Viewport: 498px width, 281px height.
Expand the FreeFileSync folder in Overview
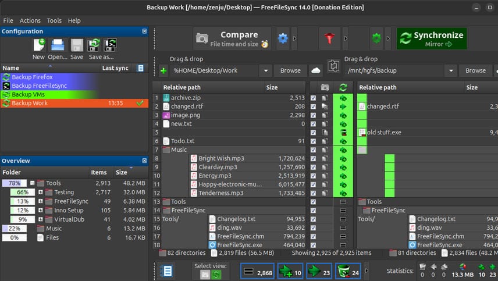(x=40, y=201)
